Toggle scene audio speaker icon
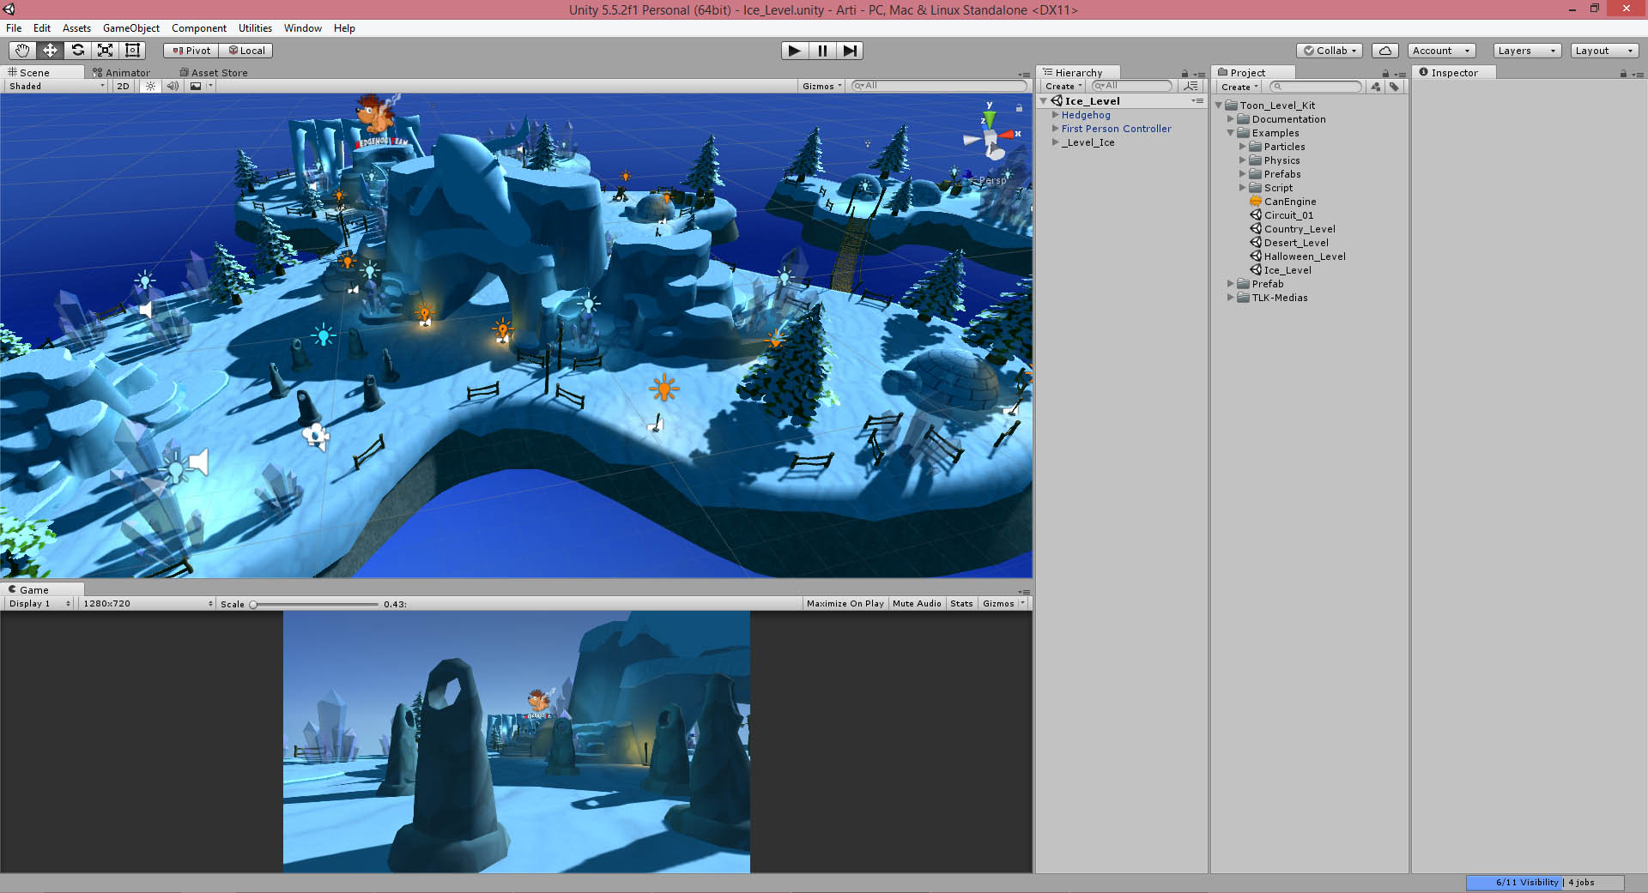 pos(173,86)
